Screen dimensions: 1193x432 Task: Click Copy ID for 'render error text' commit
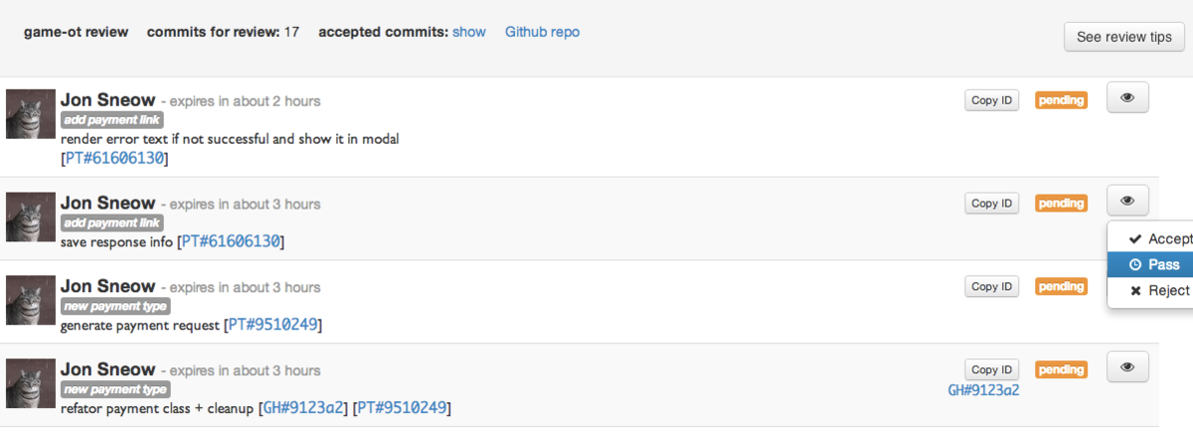pyautogui.click(x=991, y=100)
